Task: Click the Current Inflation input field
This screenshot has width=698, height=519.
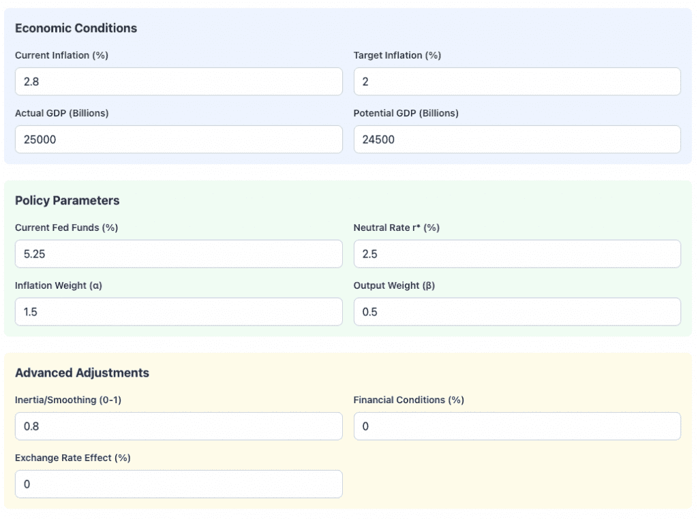Action: click(178, 82)
